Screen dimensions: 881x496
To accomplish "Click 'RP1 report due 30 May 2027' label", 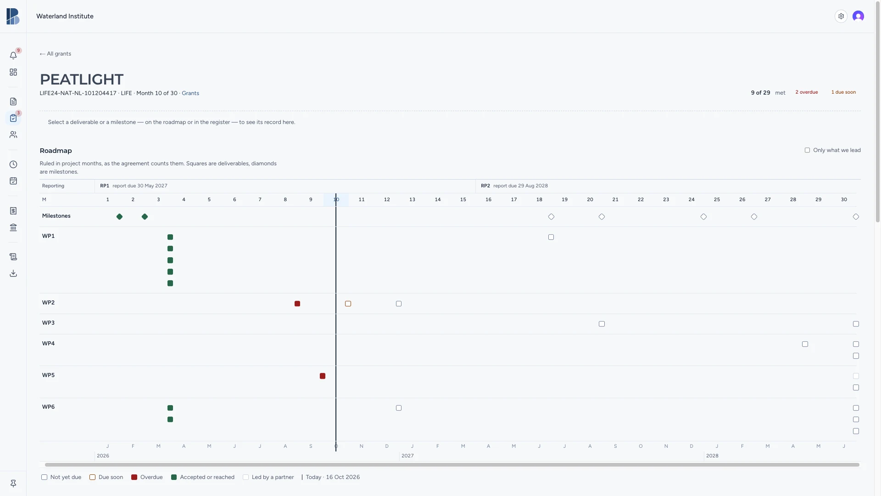I will tap(134, 186).
